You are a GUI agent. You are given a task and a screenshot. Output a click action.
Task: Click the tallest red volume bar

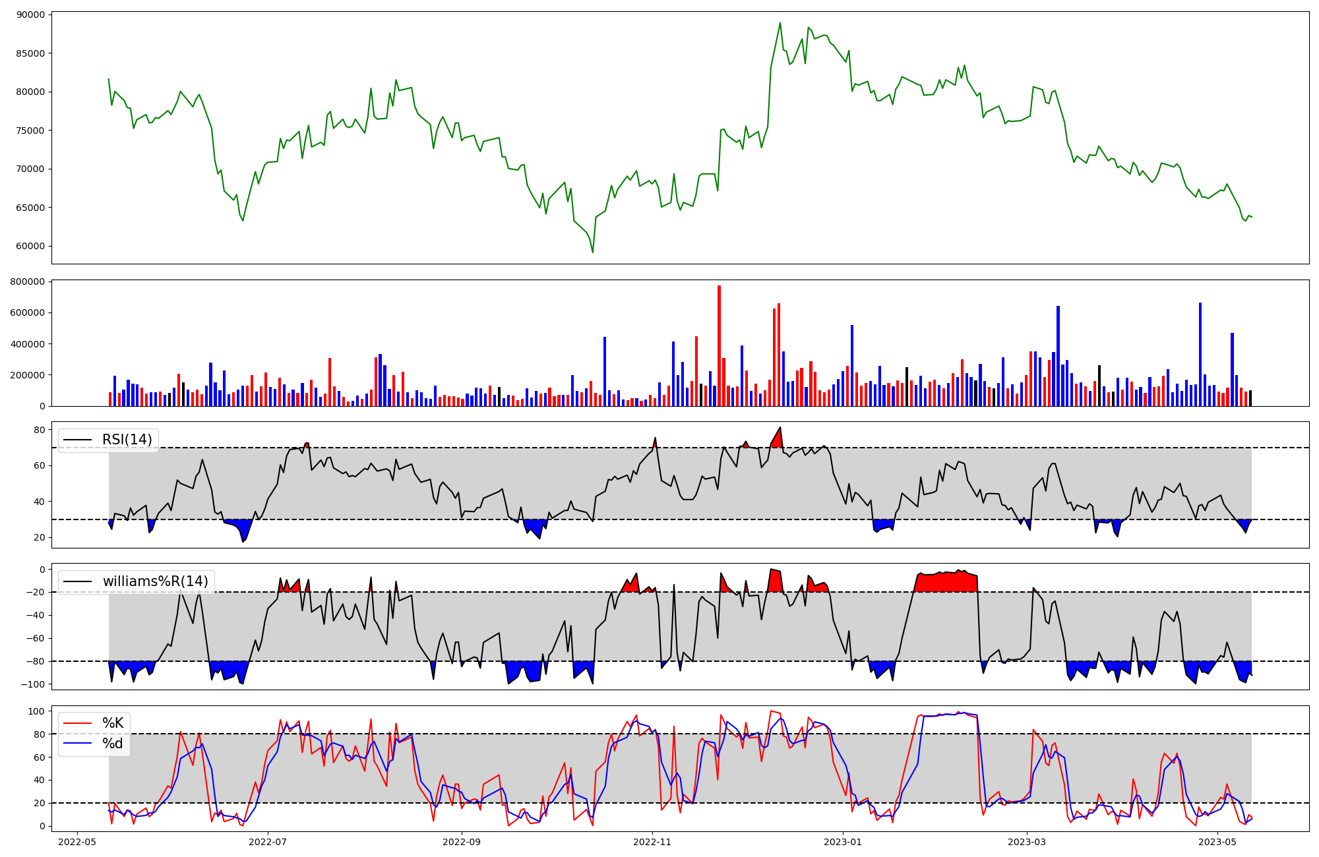tap(719, 346)
